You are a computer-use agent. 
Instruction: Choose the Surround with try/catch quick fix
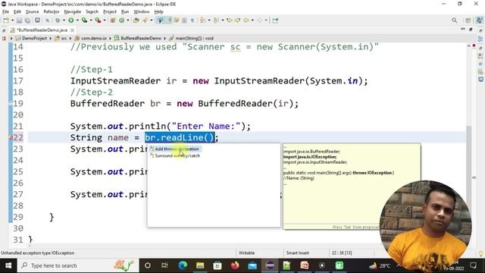(177, 155)
